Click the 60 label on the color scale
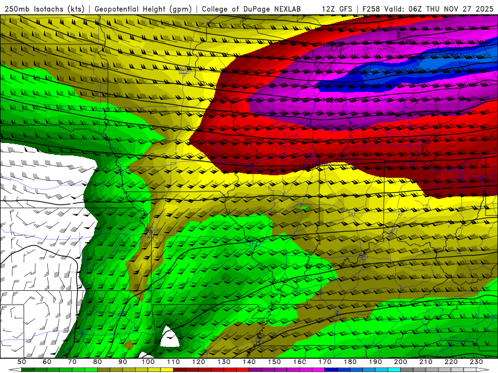This screenshot has height=373, width=498. coord(47,362)
